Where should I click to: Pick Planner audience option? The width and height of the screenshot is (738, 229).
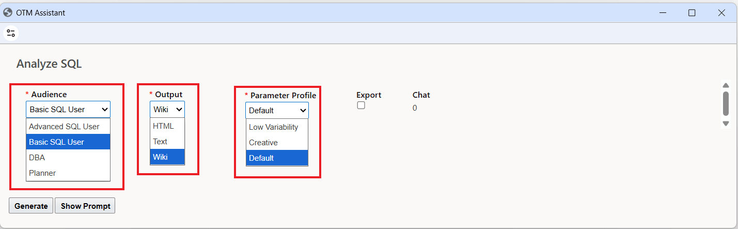point(68,173)
